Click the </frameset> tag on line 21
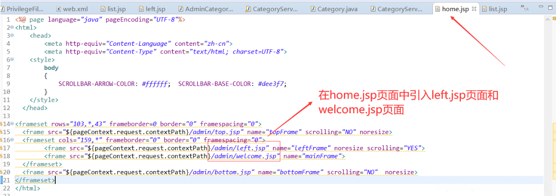556x196 pixels. pos(35,180)
